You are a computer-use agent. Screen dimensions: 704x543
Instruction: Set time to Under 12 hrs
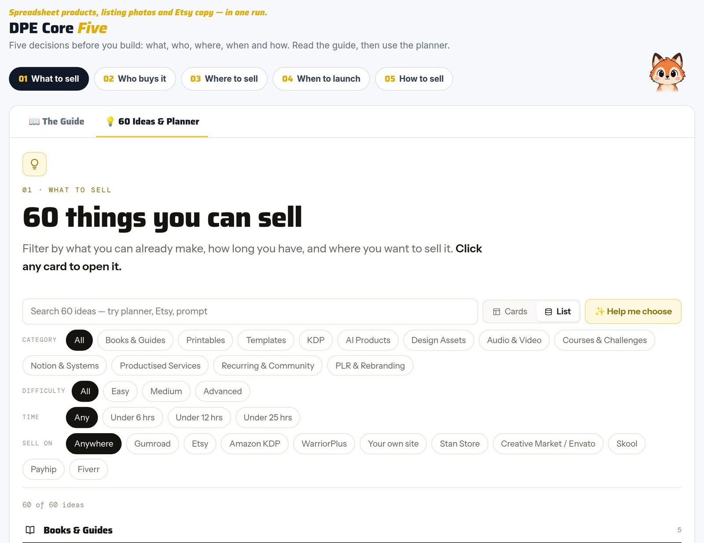pos(199,417)
